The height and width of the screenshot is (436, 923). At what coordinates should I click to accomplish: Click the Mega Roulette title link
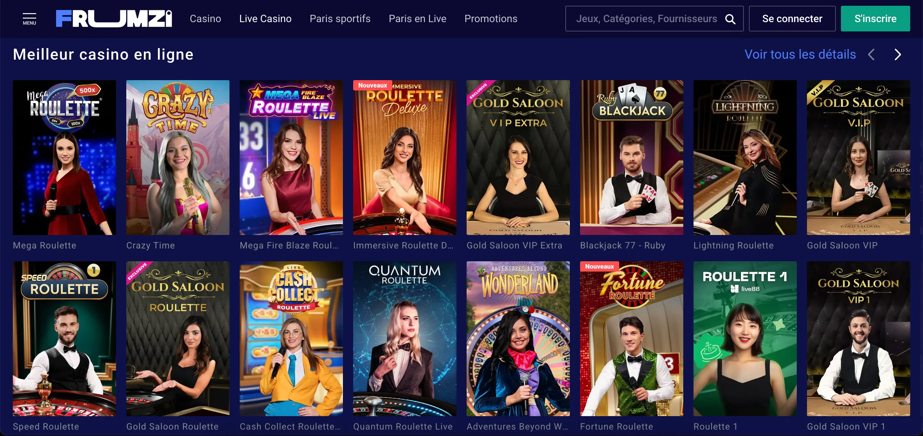tap(45, 245)
